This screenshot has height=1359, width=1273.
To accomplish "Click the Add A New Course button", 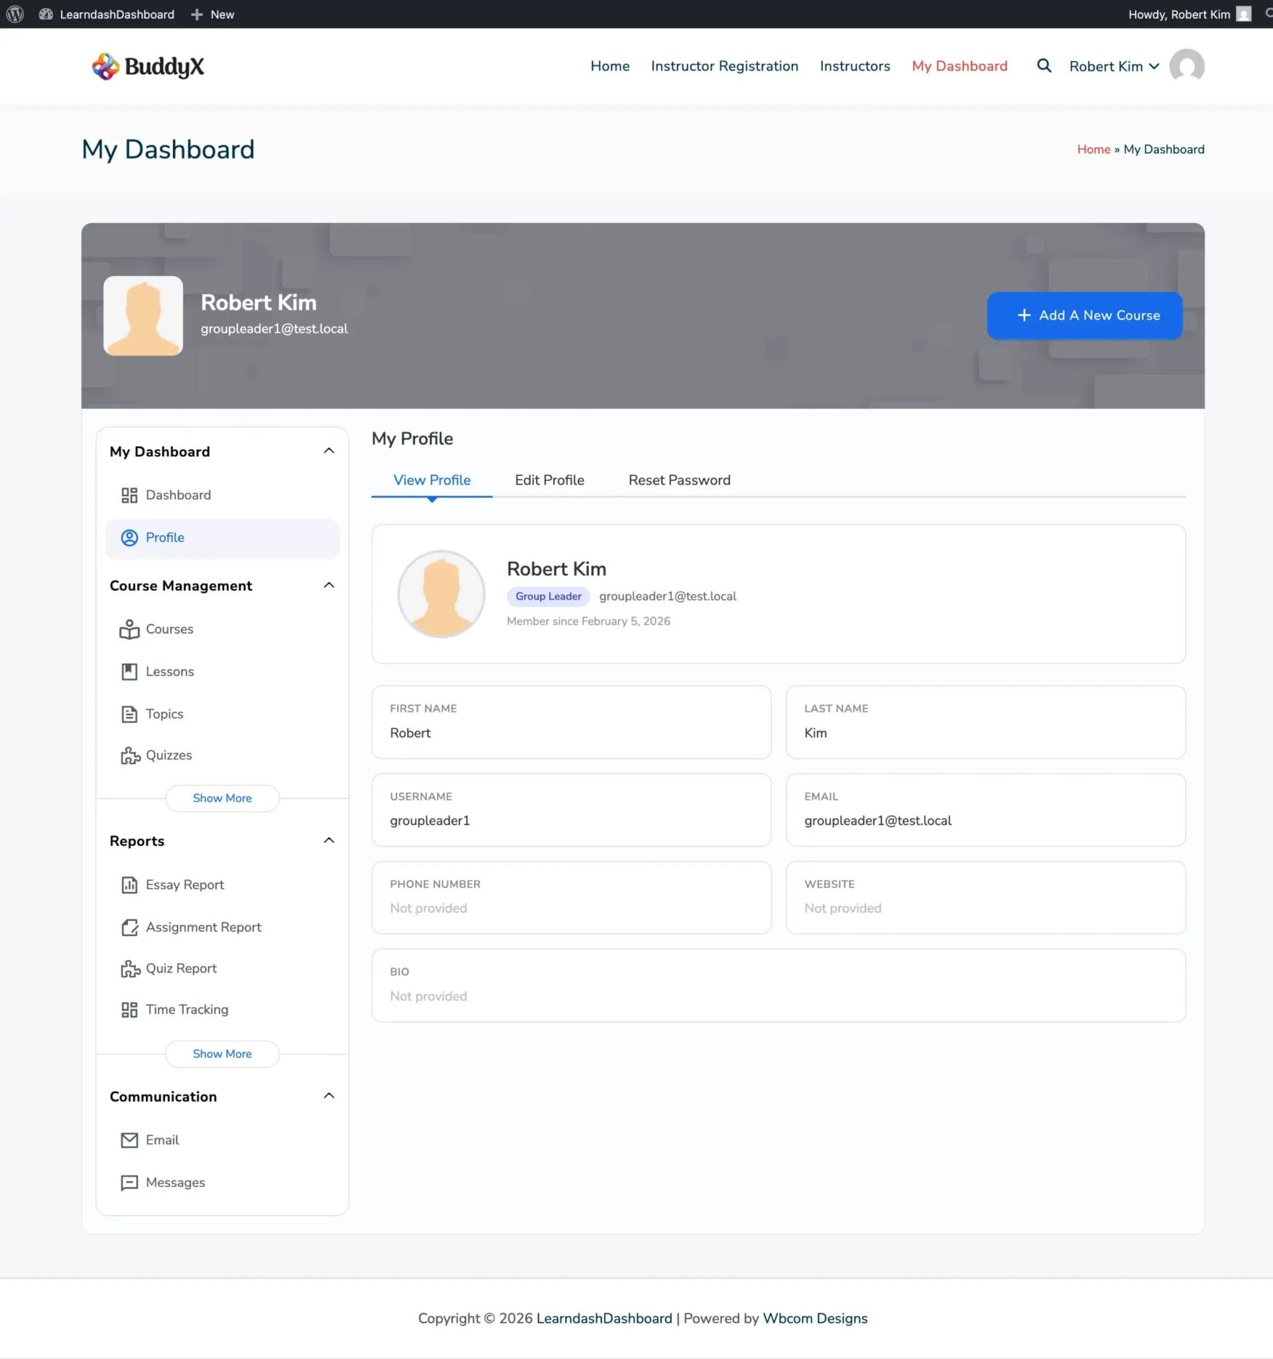I will 1085,315.
